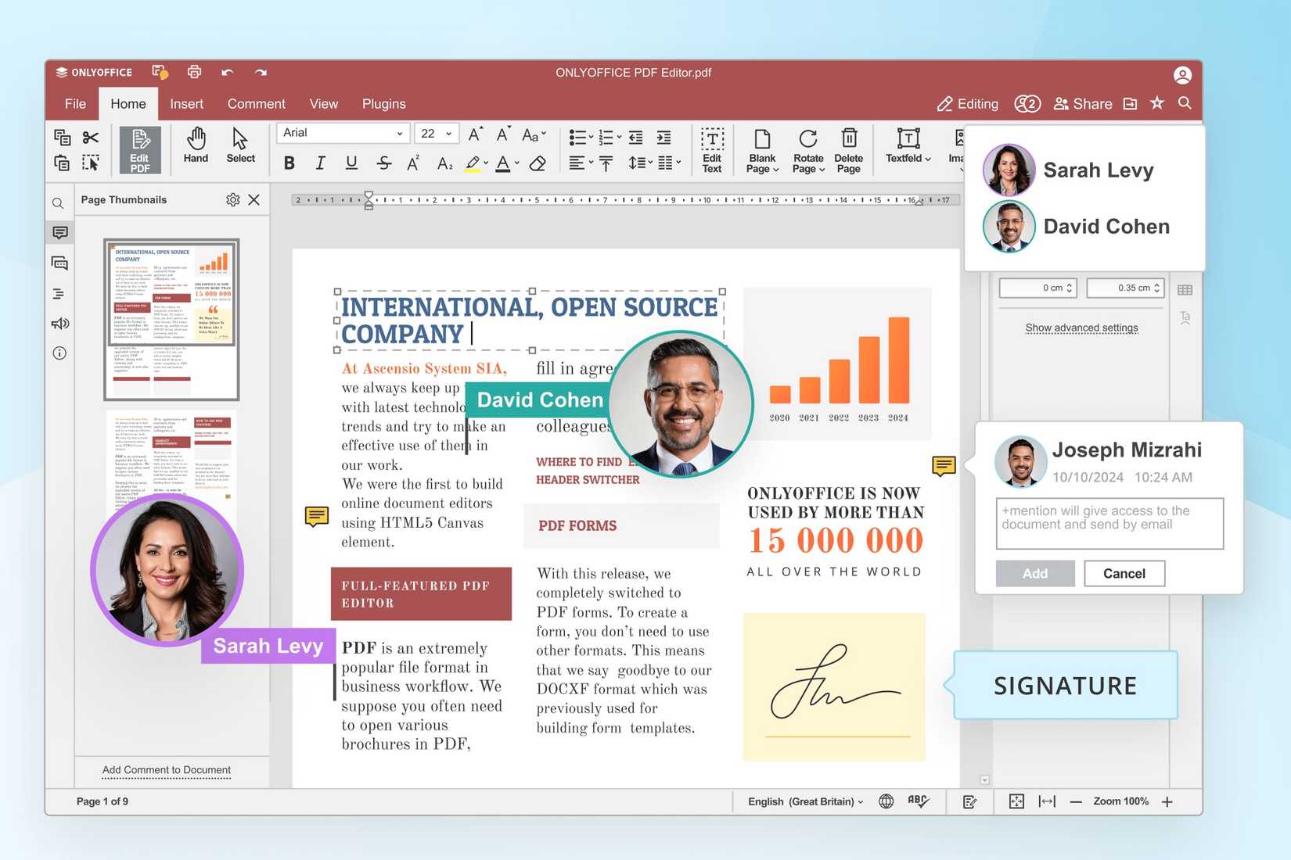Toggle Bold formatting
This screenshot has height=860, width=1291.
pos(289,163)
